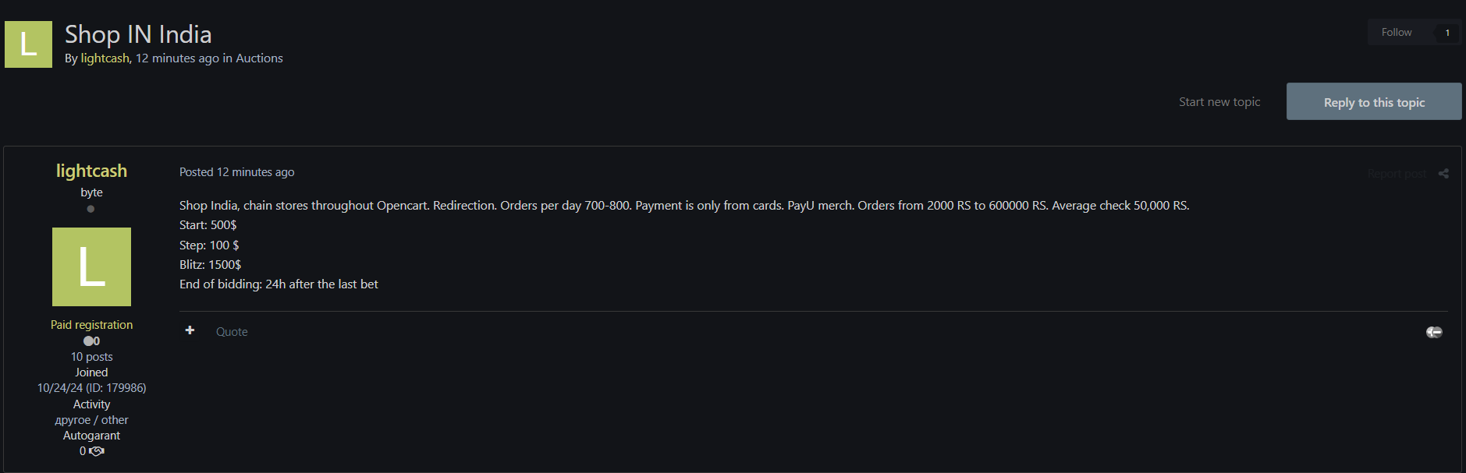Click the reputation circle icon showing 0

(x=88, y=341)
